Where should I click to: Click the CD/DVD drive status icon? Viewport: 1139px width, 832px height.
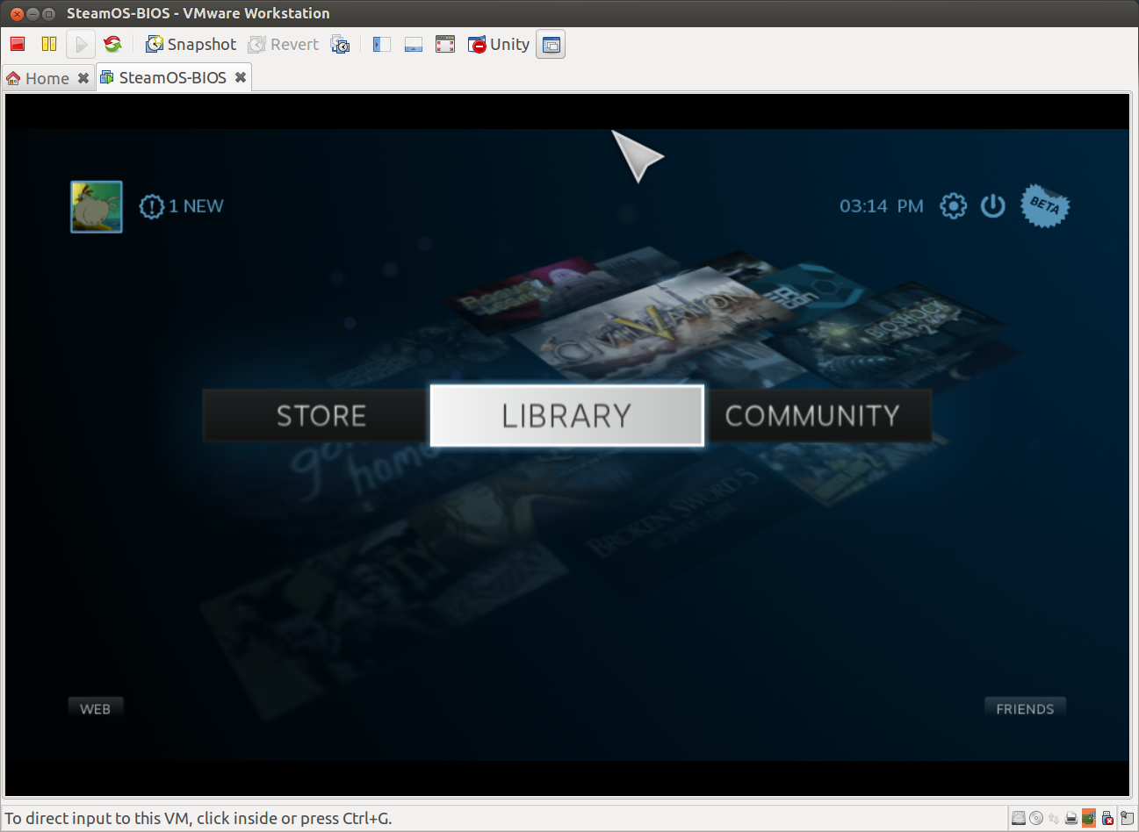click(x=1036, y=818)
